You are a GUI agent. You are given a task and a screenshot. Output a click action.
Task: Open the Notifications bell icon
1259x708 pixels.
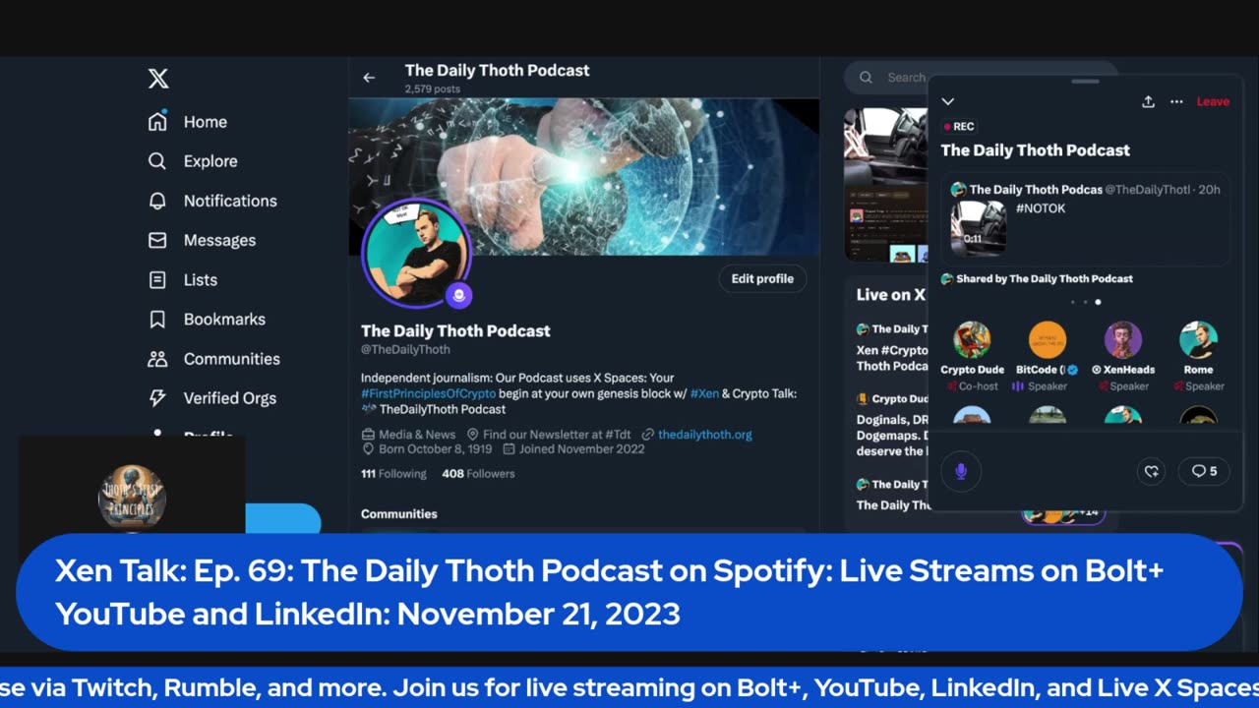[x=157, y=201]
